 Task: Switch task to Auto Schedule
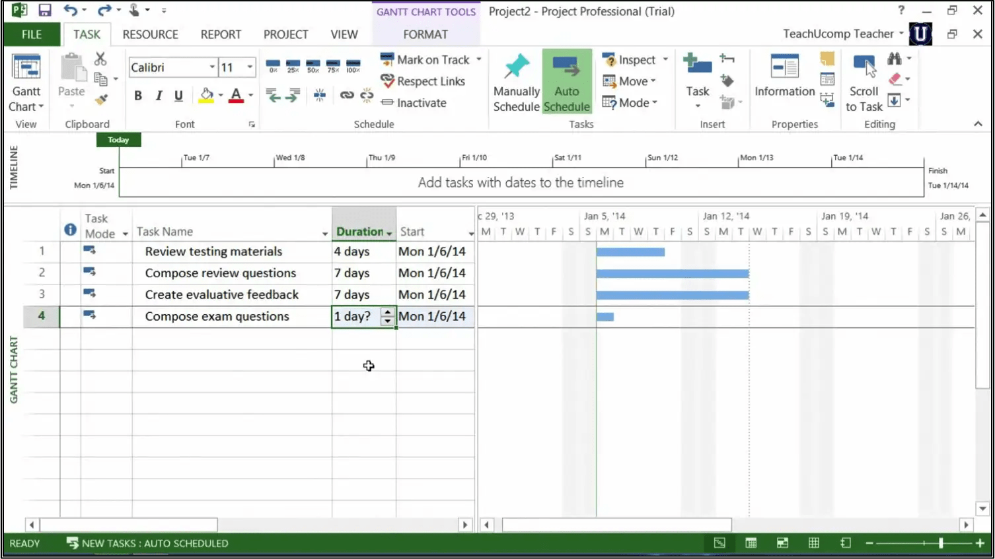567,82
